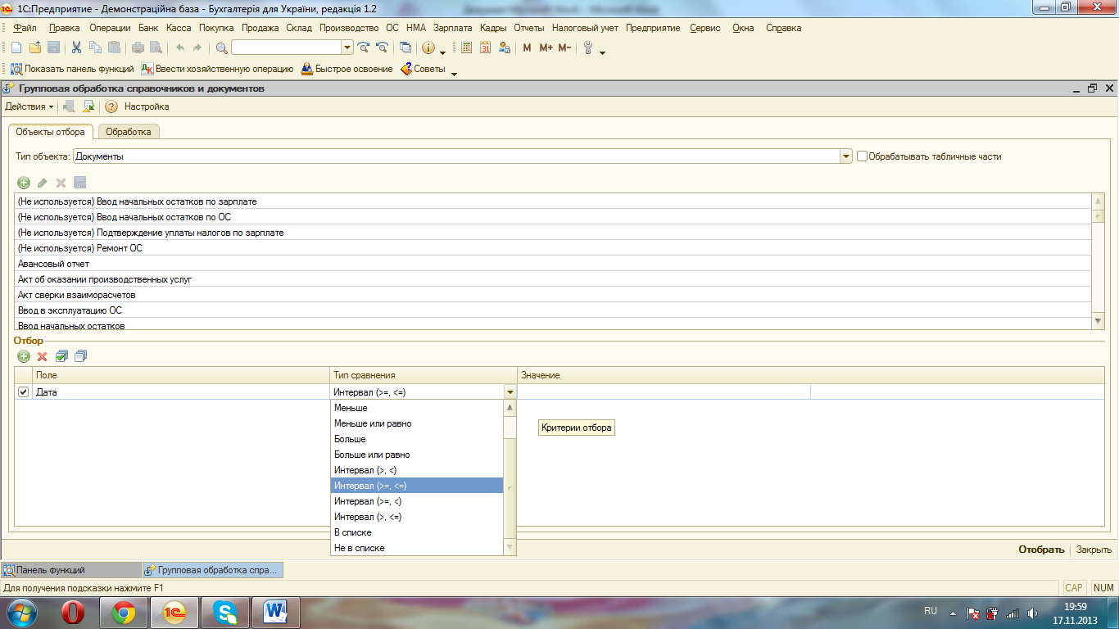The height and width of the screenshot is (629, 1119).
Task: Click the check-all icon in Отбор toolbar
Action: click(61, 356)
